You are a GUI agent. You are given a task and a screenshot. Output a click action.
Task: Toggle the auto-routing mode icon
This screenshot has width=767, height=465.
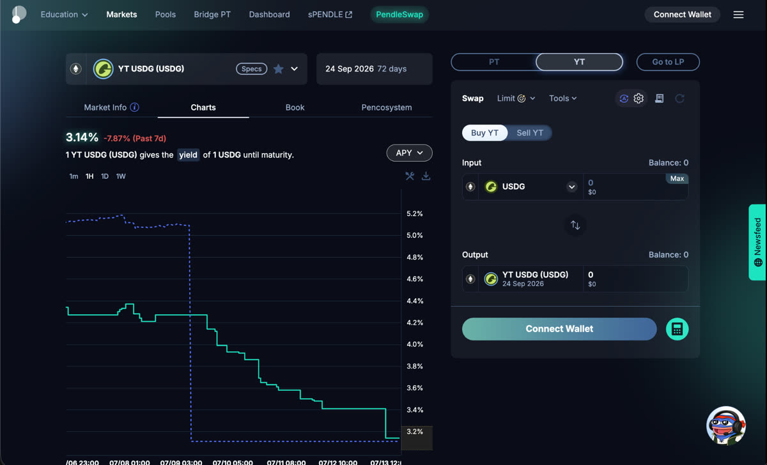coord(624,98)
